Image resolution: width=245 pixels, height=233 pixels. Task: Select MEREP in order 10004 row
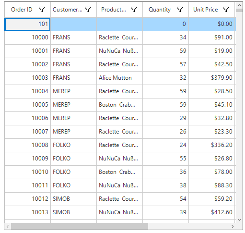tap(73, 91)
